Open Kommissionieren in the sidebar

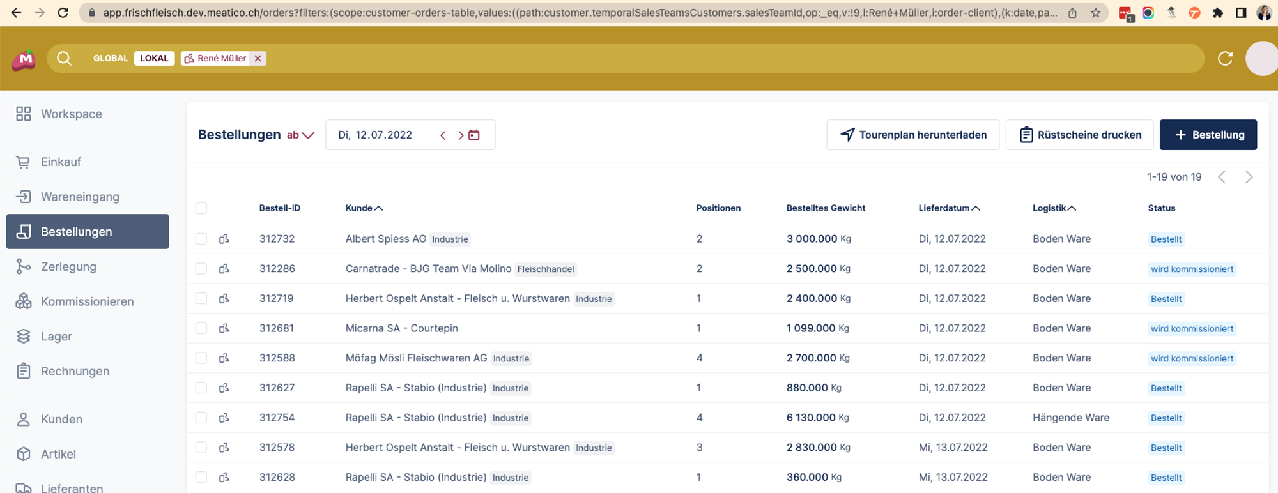coord(87,301)
